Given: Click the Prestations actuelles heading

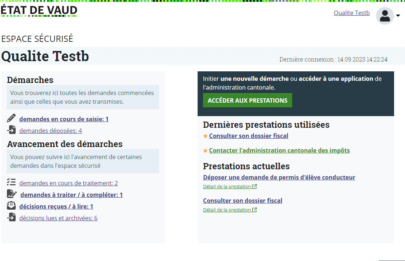Looking at the screenshot, I should [x=246, y=166].
